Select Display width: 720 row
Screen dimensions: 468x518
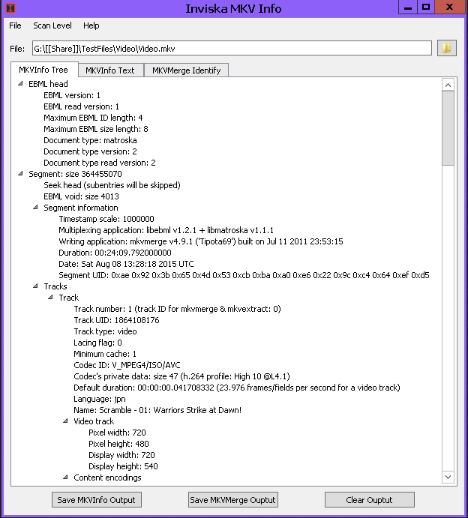121,454
